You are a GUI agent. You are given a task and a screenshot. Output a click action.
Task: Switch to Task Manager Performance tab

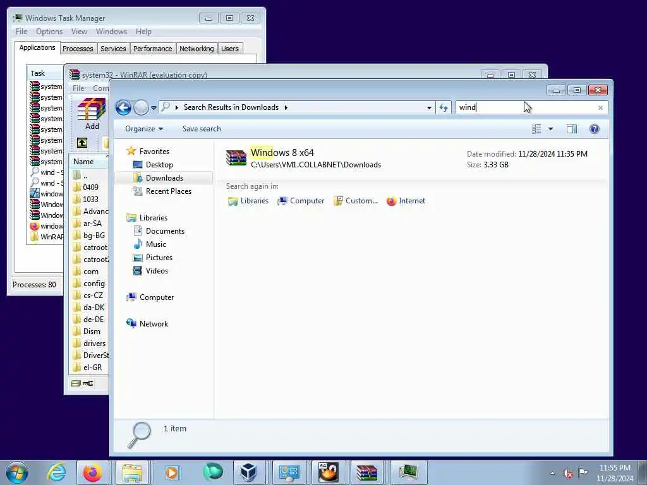pos(153,49)
